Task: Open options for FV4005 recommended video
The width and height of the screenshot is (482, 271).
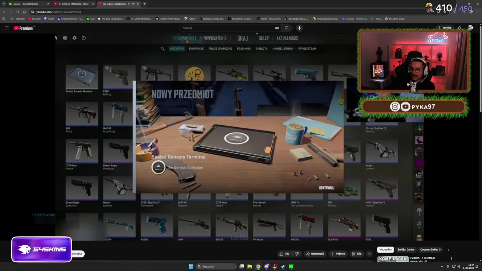Action: coord(451,259)
